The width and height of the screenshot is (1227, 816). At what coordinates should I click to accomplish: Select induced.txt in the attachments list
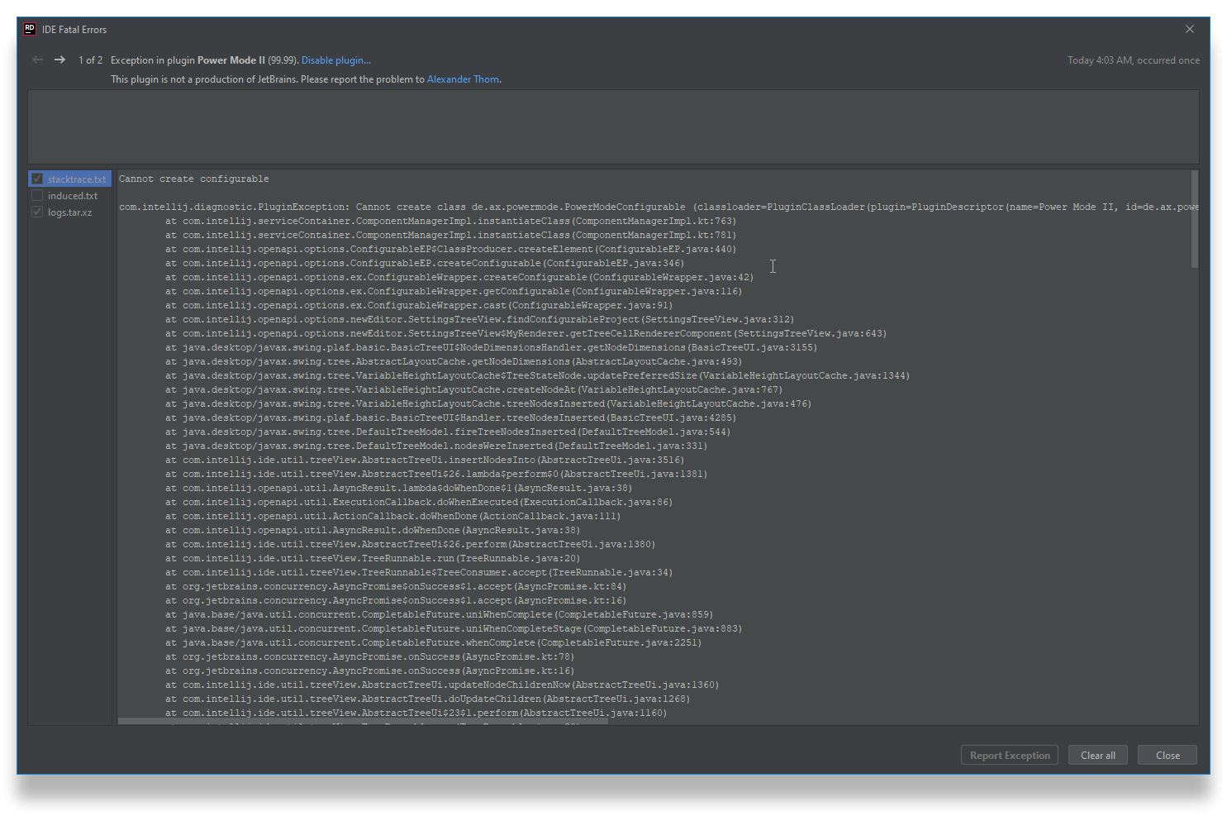73,195
